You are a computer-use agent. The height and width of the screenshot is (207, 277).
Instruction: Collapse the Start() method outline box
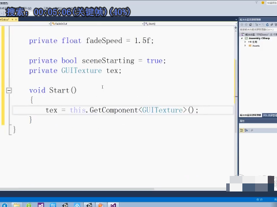coord(9,90)
